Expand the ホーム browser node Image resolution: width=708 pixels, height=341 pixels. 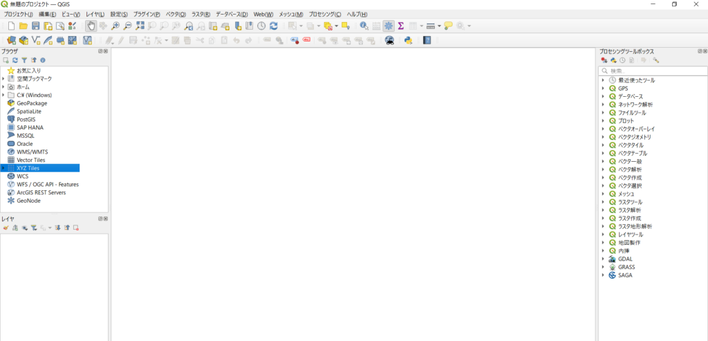tap(3, 86)
